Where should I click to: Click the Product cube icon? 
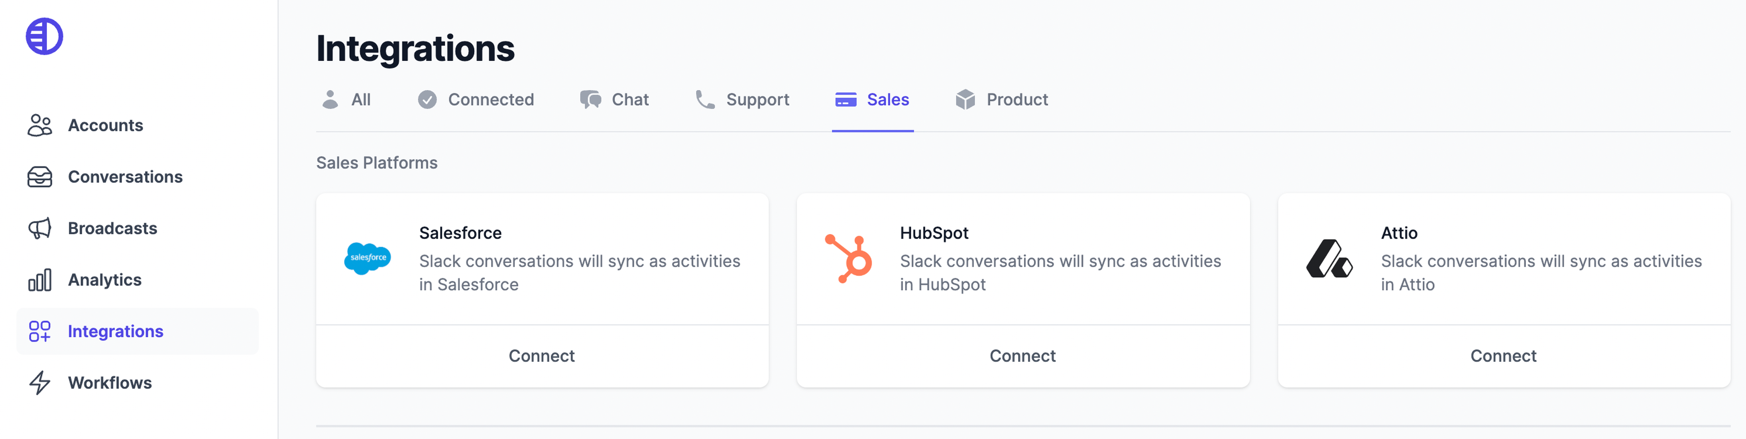[x=964, y=99]
